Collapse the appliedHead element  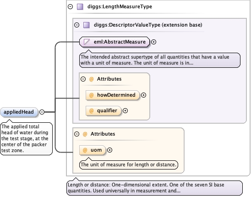[x=42, y=112]
